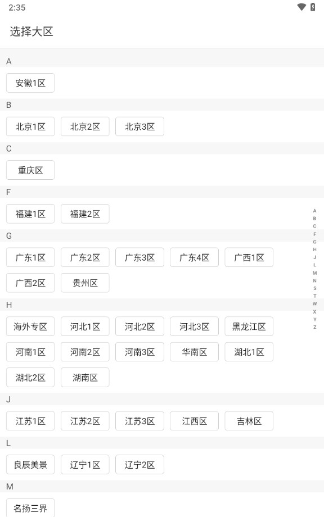Tap the 黑龙江区 button
This screenshot has width=324, height=517.
(x=249, y=326)
